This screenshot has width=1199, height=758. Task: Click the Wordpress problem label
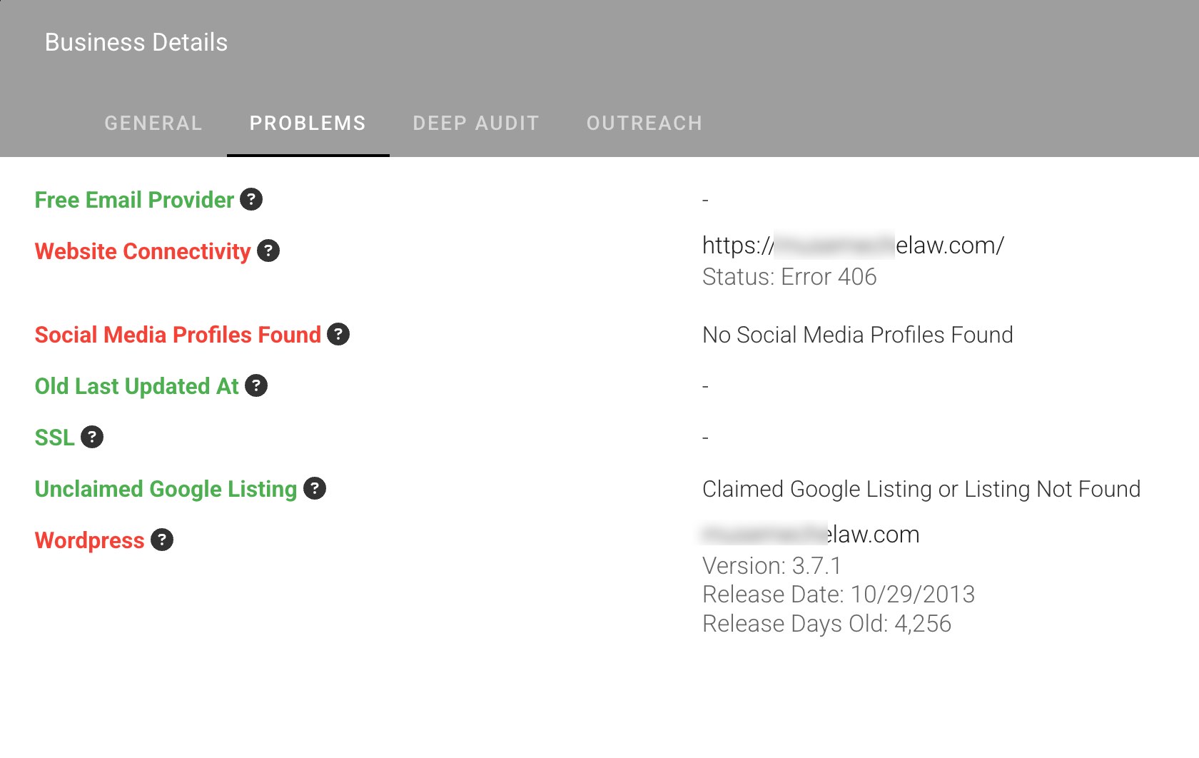(89, 540)
